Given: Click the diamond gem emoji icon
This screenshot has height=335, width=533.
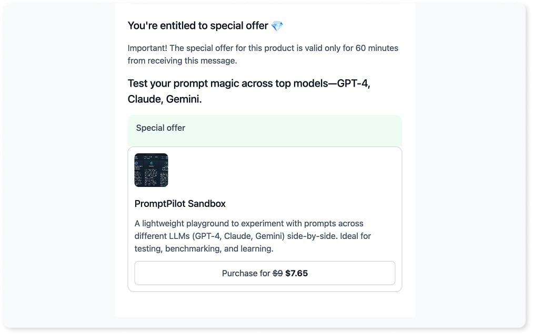Looking at the screenshot, I should click(277, 26).
